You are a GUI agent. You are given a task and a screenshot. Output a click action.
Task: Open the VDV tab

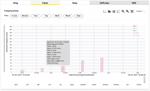tap(134, 3)
